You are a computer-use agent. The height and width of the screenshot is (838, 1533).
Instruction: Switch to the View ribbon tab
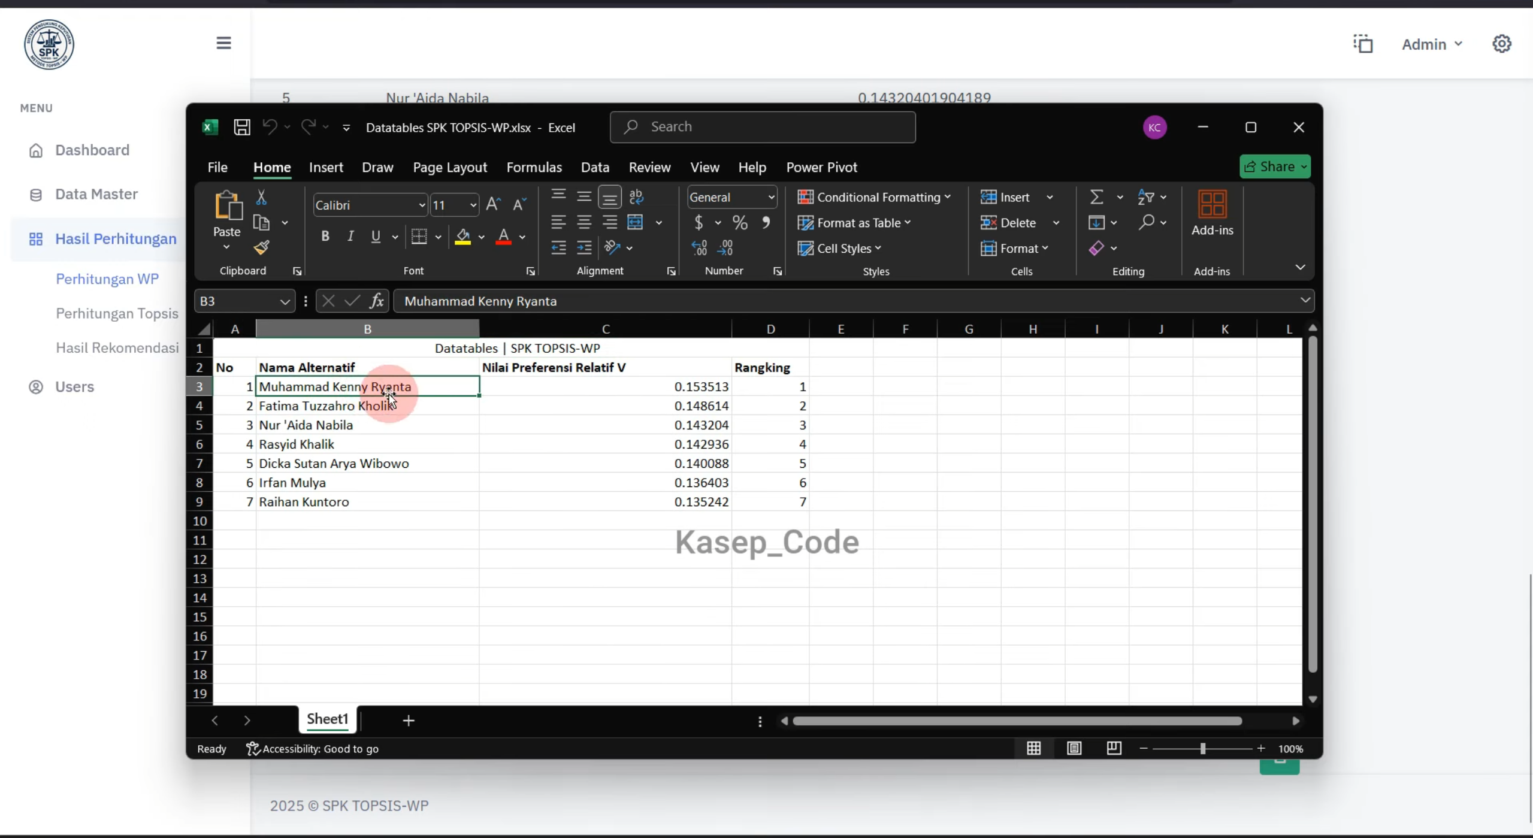point(704,167)
